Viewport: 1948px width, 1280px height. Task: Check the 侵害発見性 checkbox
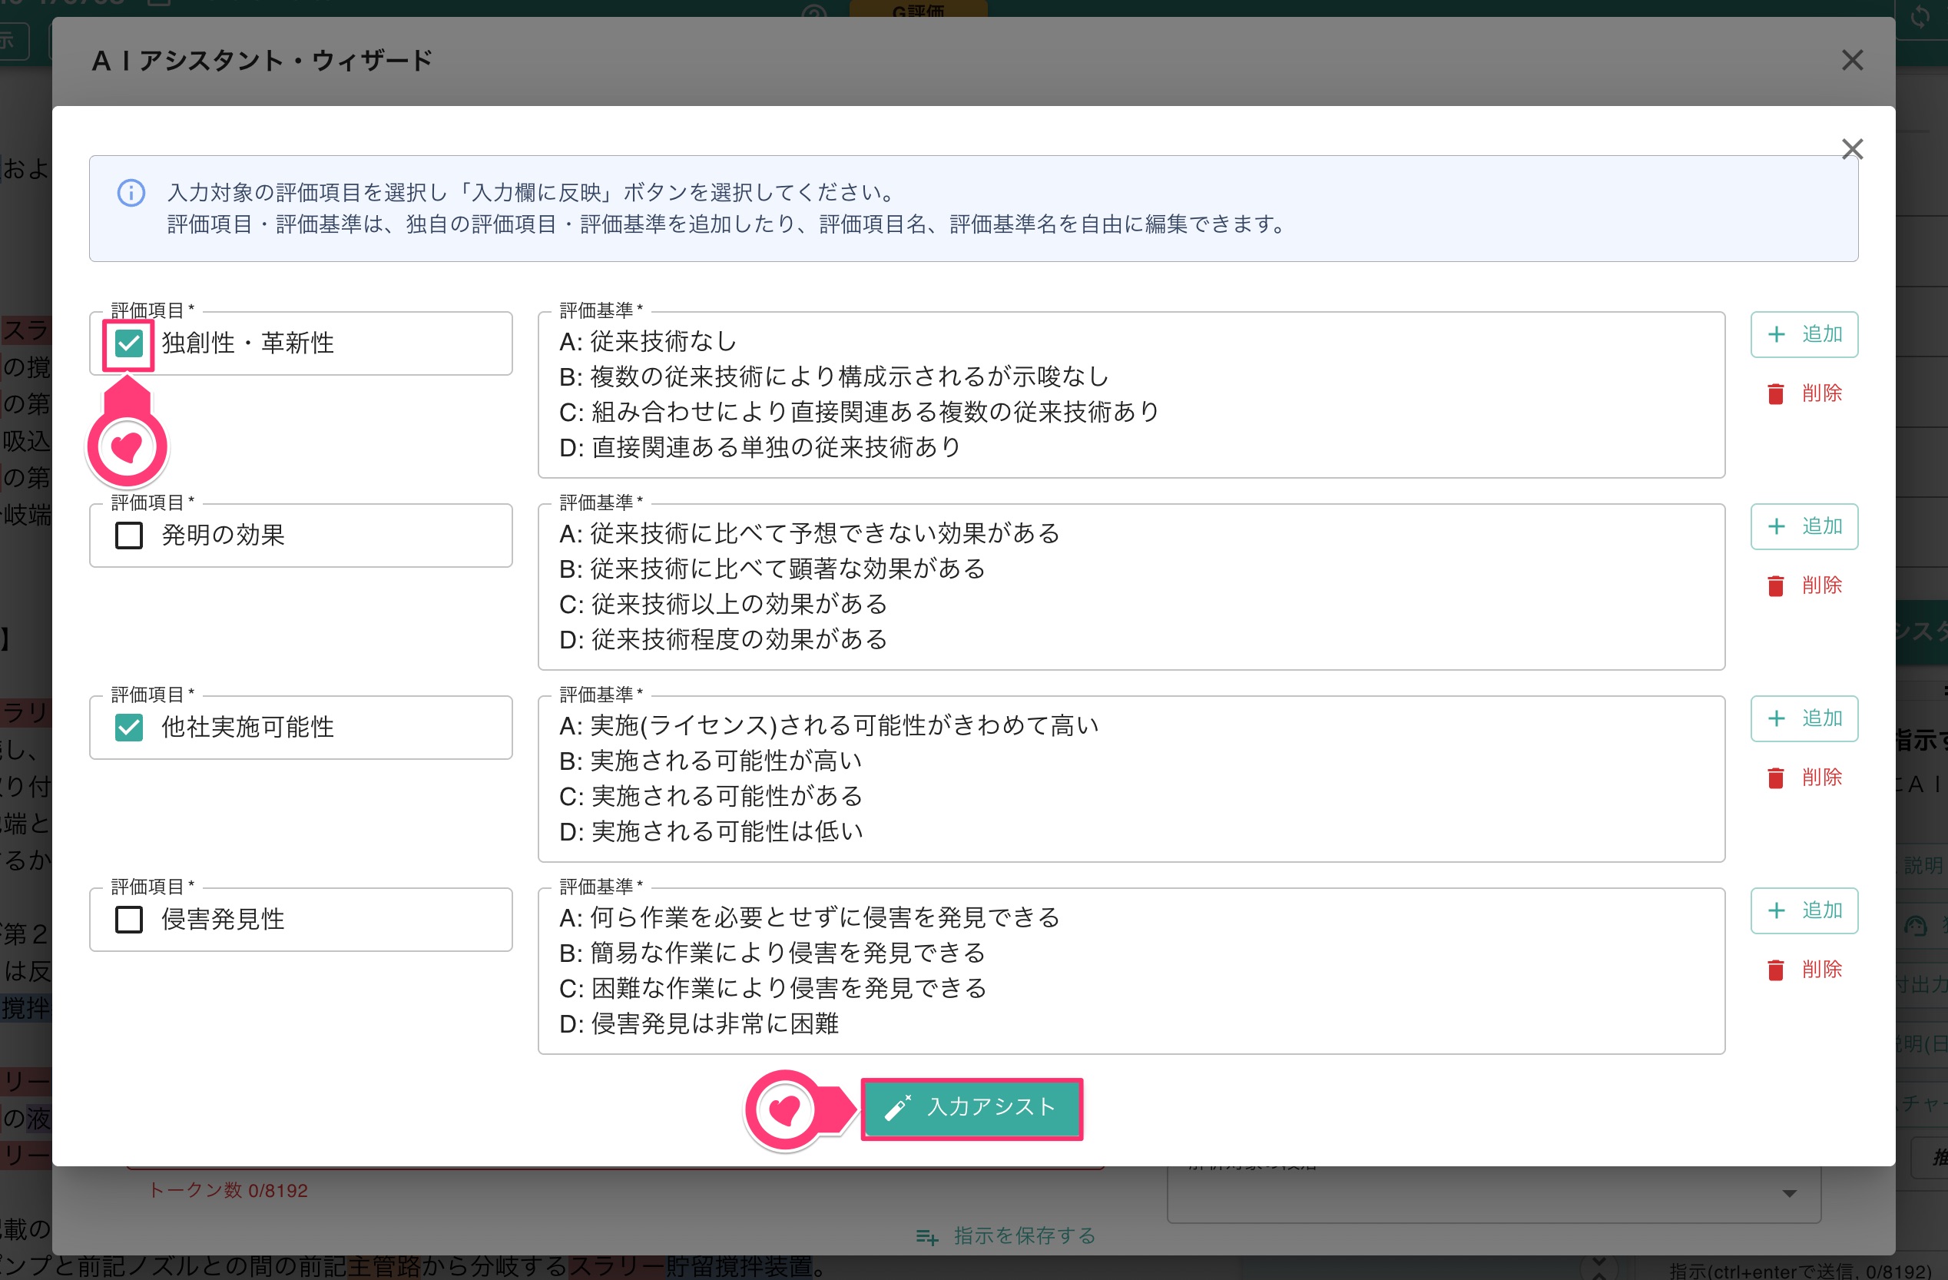[x=128, y=920]
